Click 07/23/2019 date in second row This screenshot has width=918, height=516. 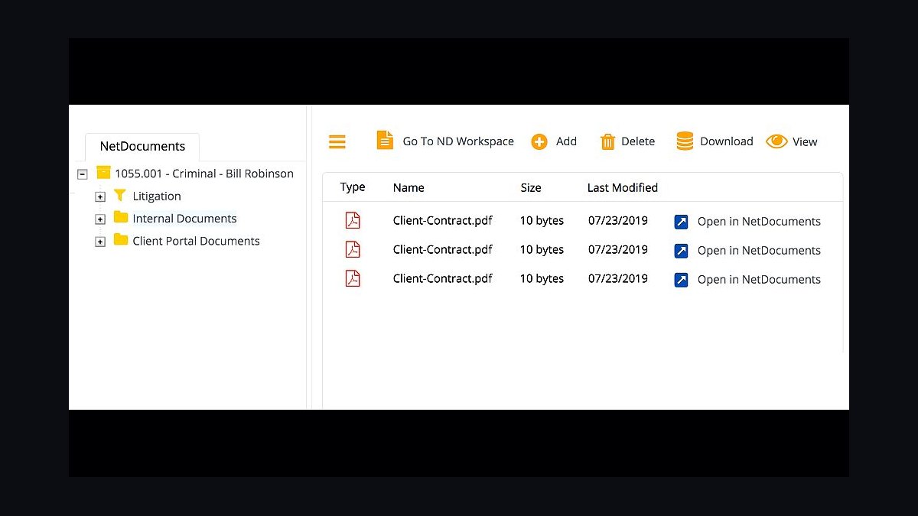coord(618,250)
